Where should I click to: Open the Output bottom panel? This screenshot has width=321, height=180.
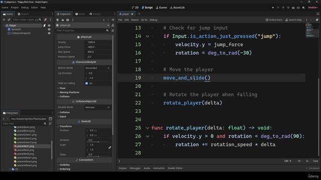122,168
